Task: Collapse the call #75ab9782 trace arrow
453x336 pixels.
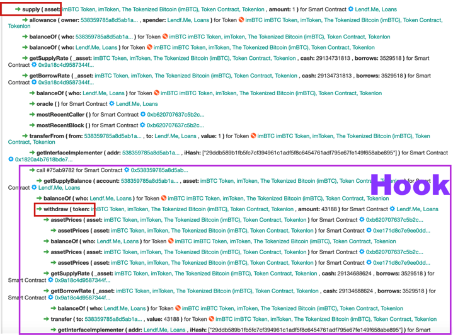Action: (x=32, y=170)
